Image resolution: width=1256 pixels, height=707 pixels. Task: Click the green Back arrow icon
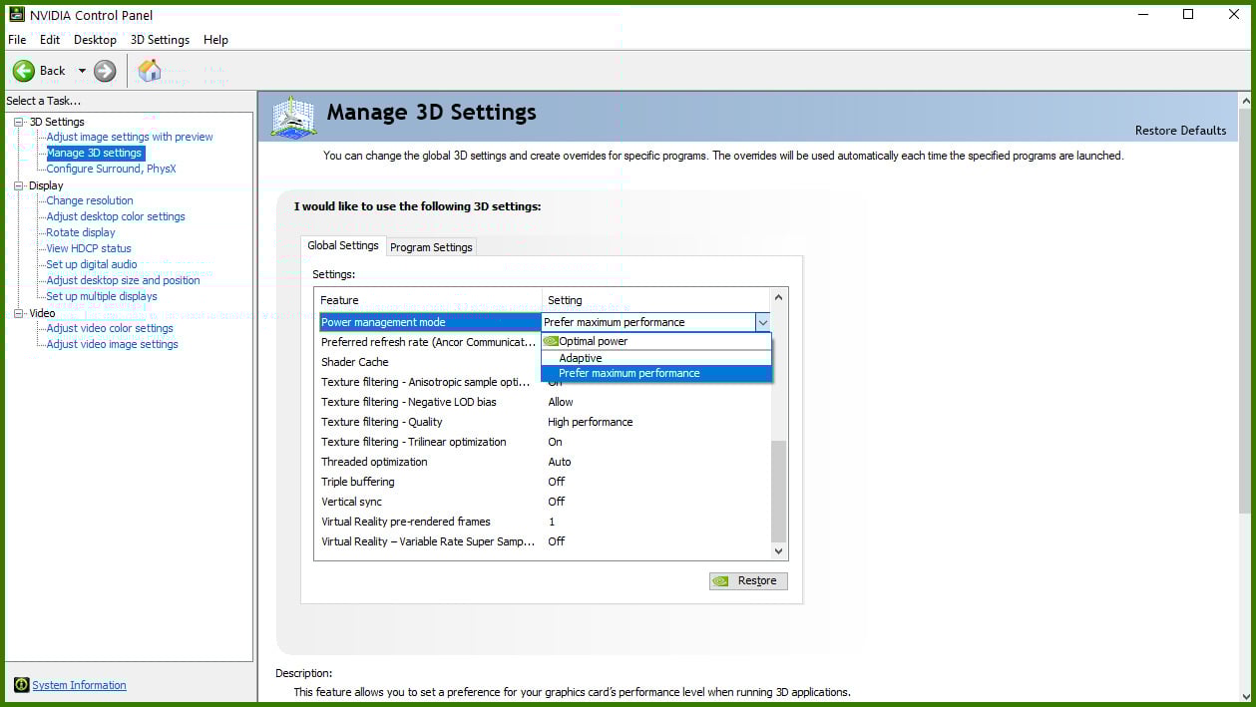(x=24, y=71)
